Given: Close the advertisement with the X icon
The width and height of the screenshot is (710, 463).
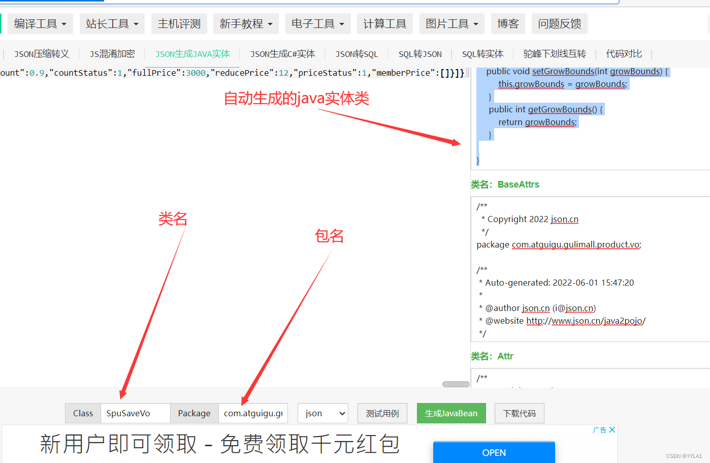Looking at the screenshot, I should coord(612,430).
